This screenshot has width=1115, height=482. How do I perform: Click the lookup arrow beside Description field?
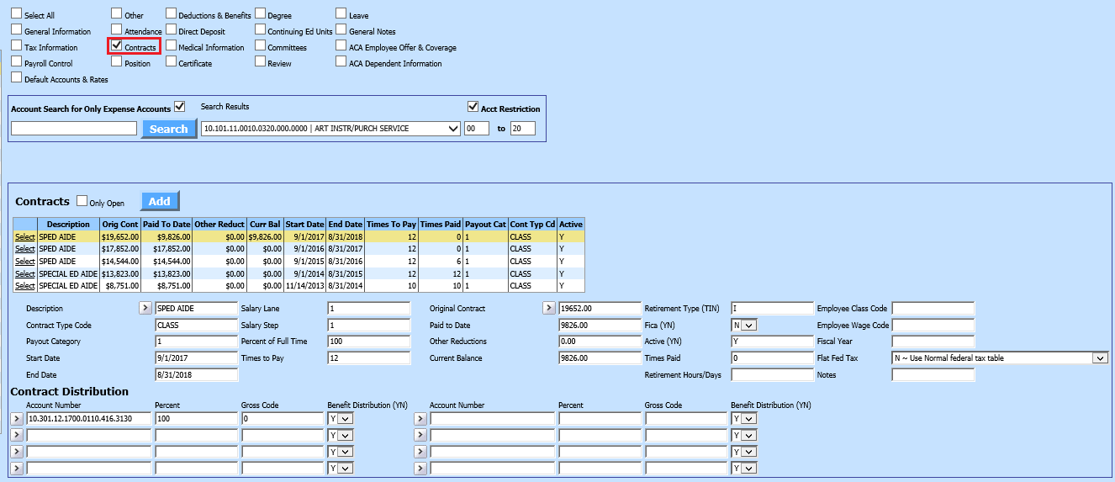click(146, 309)
